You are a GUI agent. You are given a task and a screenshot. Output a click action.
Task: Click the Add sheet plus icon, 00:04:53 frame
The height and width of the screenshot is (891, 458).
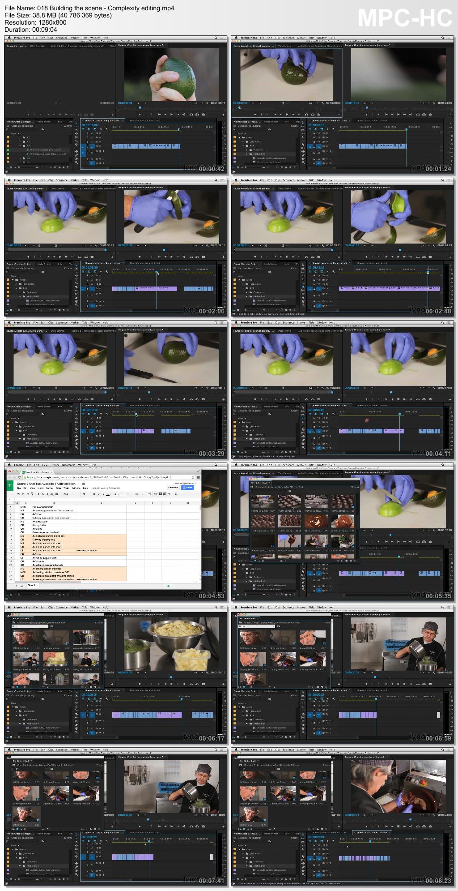[17, 586]
